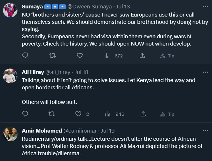This screenshot has height=161, width=212.
Task: Reply to Sumaya's tweet
Action: click(25, 55)
